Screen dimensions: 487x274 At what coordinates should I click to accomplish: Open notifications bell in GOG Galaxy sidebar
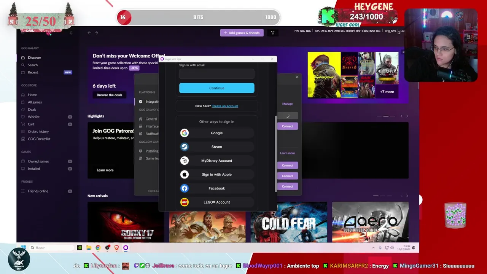(x=71, y=33)
